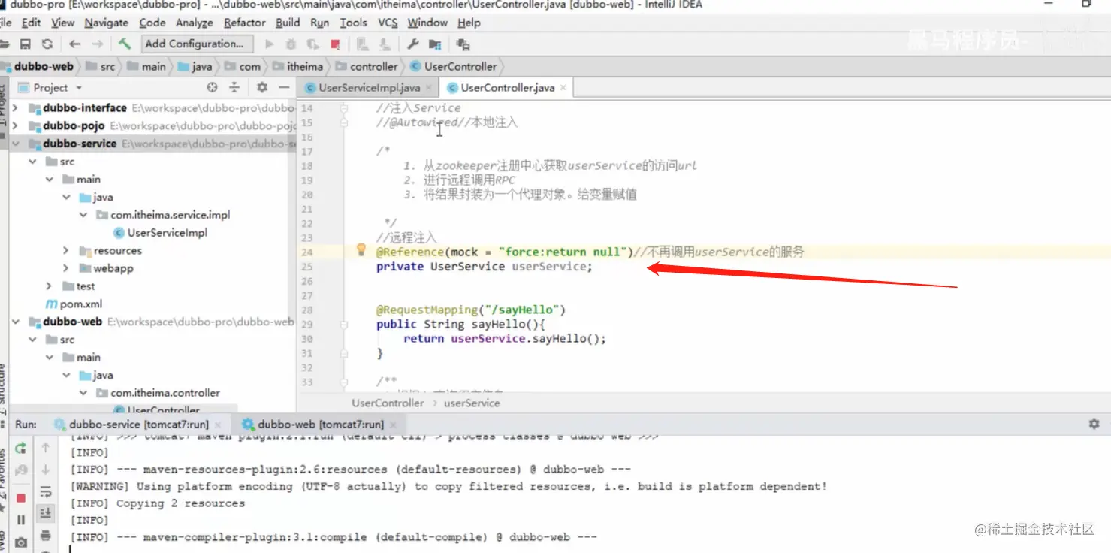The height and width of the screenshot is (553, 1111).
Task: Collapse the dubbo-service module node
Action: (14, 144)
